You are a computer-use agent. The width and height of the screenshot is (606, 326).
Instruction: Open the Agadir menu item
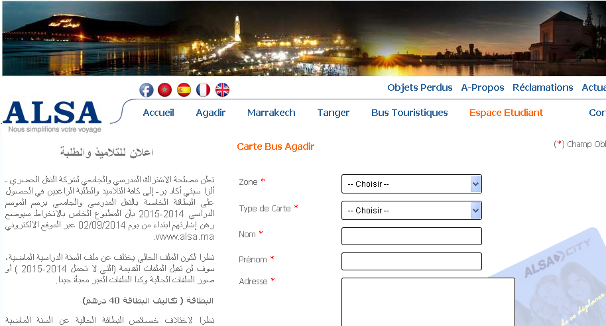click(x=211, y=113)
